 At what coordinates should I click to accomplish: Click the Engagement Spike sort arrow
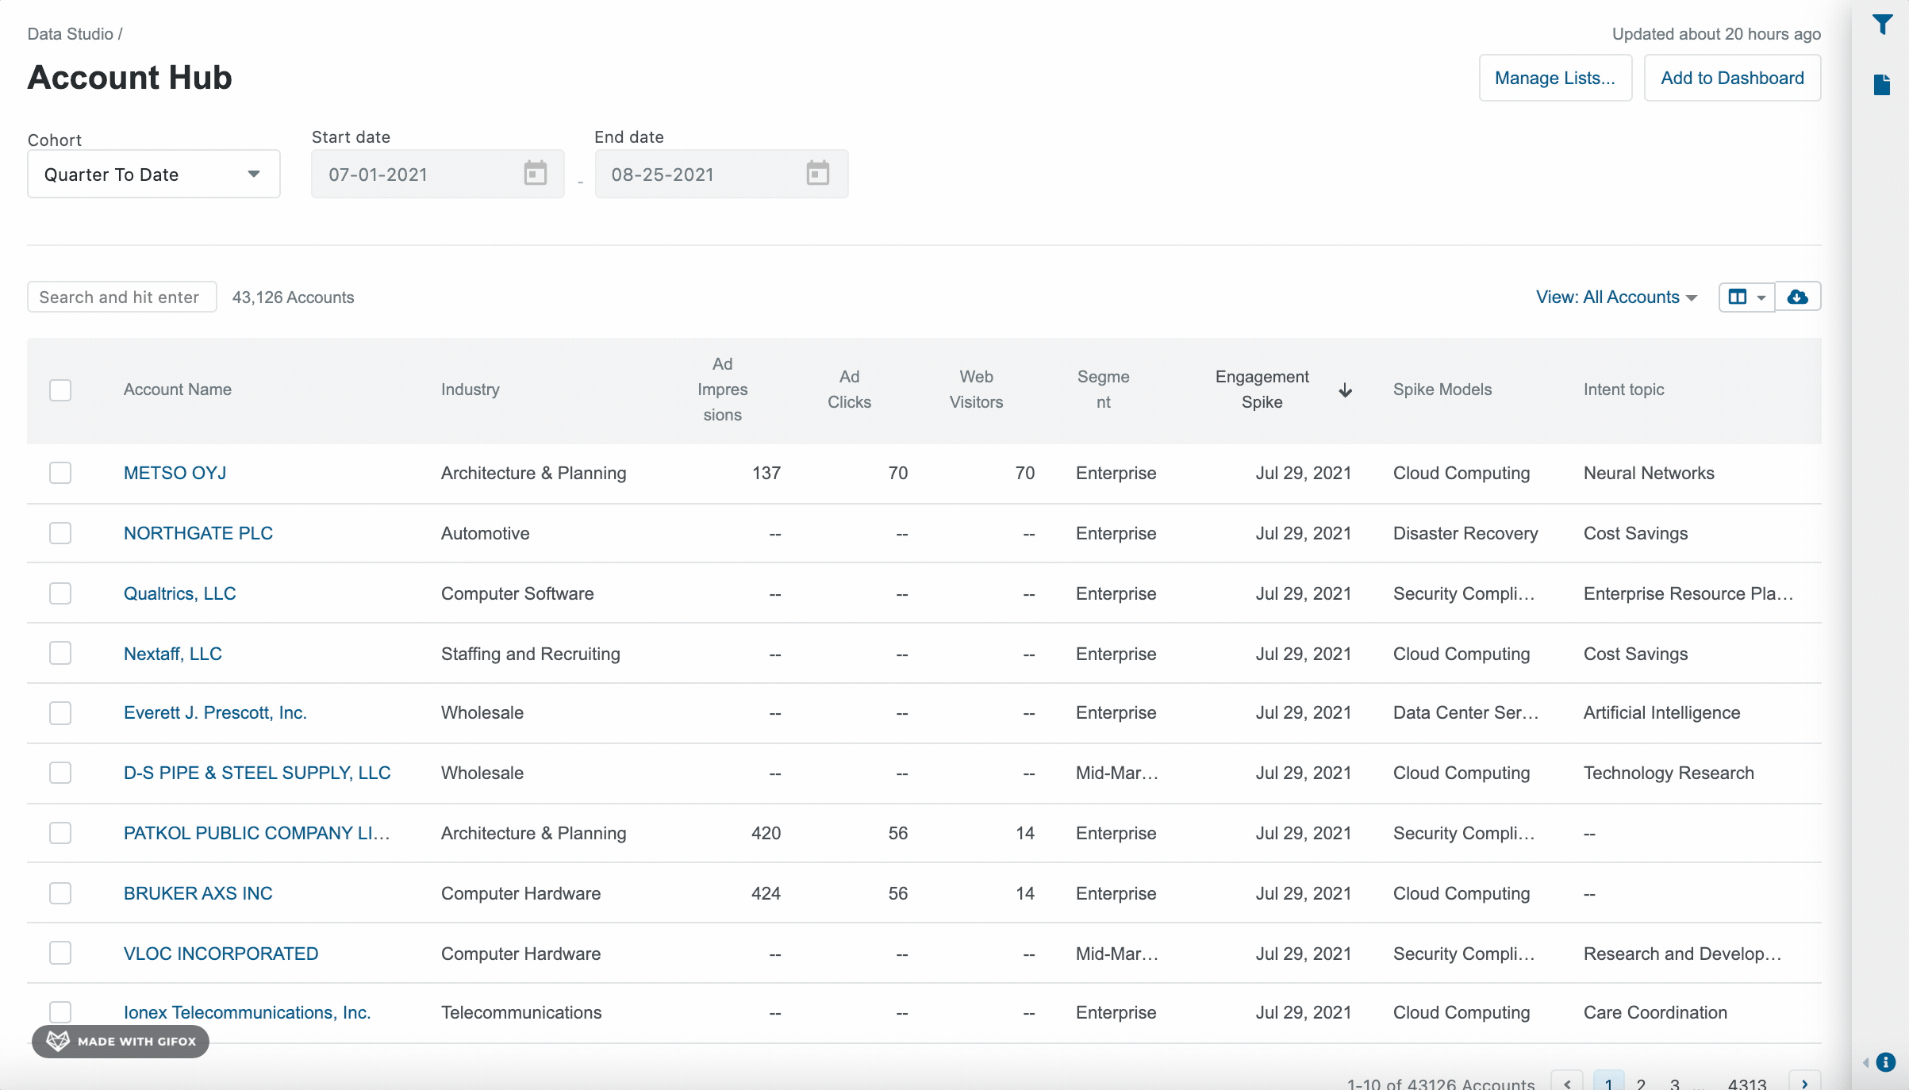click(x=1346, y=390)
